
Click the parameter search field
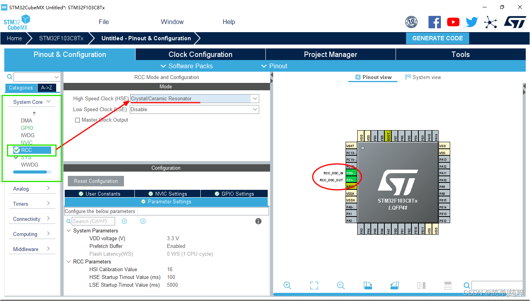click(x=93, y=221)
